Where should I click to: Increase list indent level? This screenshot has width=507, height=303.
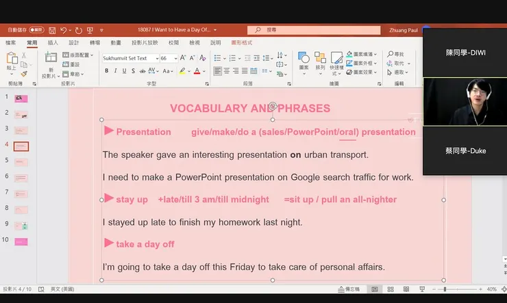(x=257, y=58)
